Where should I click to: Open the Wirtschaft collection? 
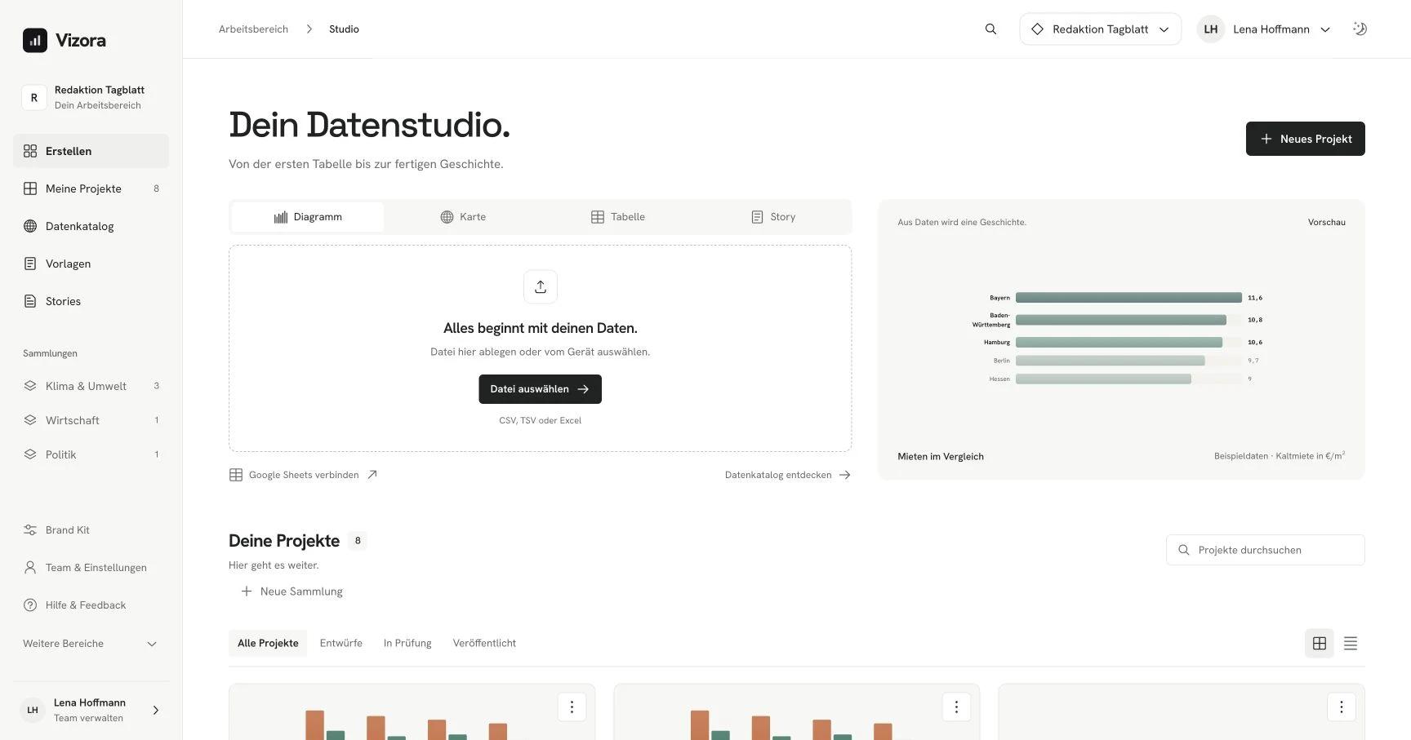coord(91,420)
